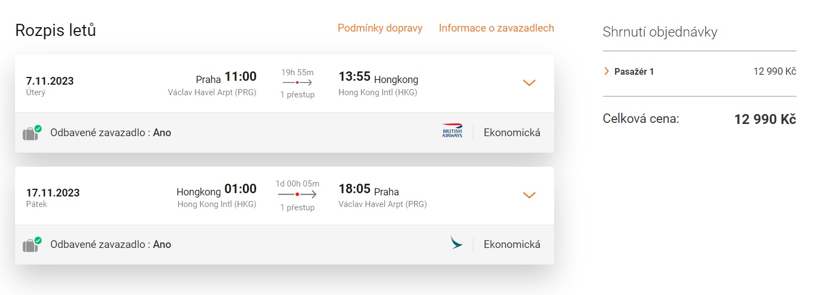The width and height of the screenshot is (817, 295).
Task: Click the Cathay Pacific airline logo
Action: (x=456, y=242)
